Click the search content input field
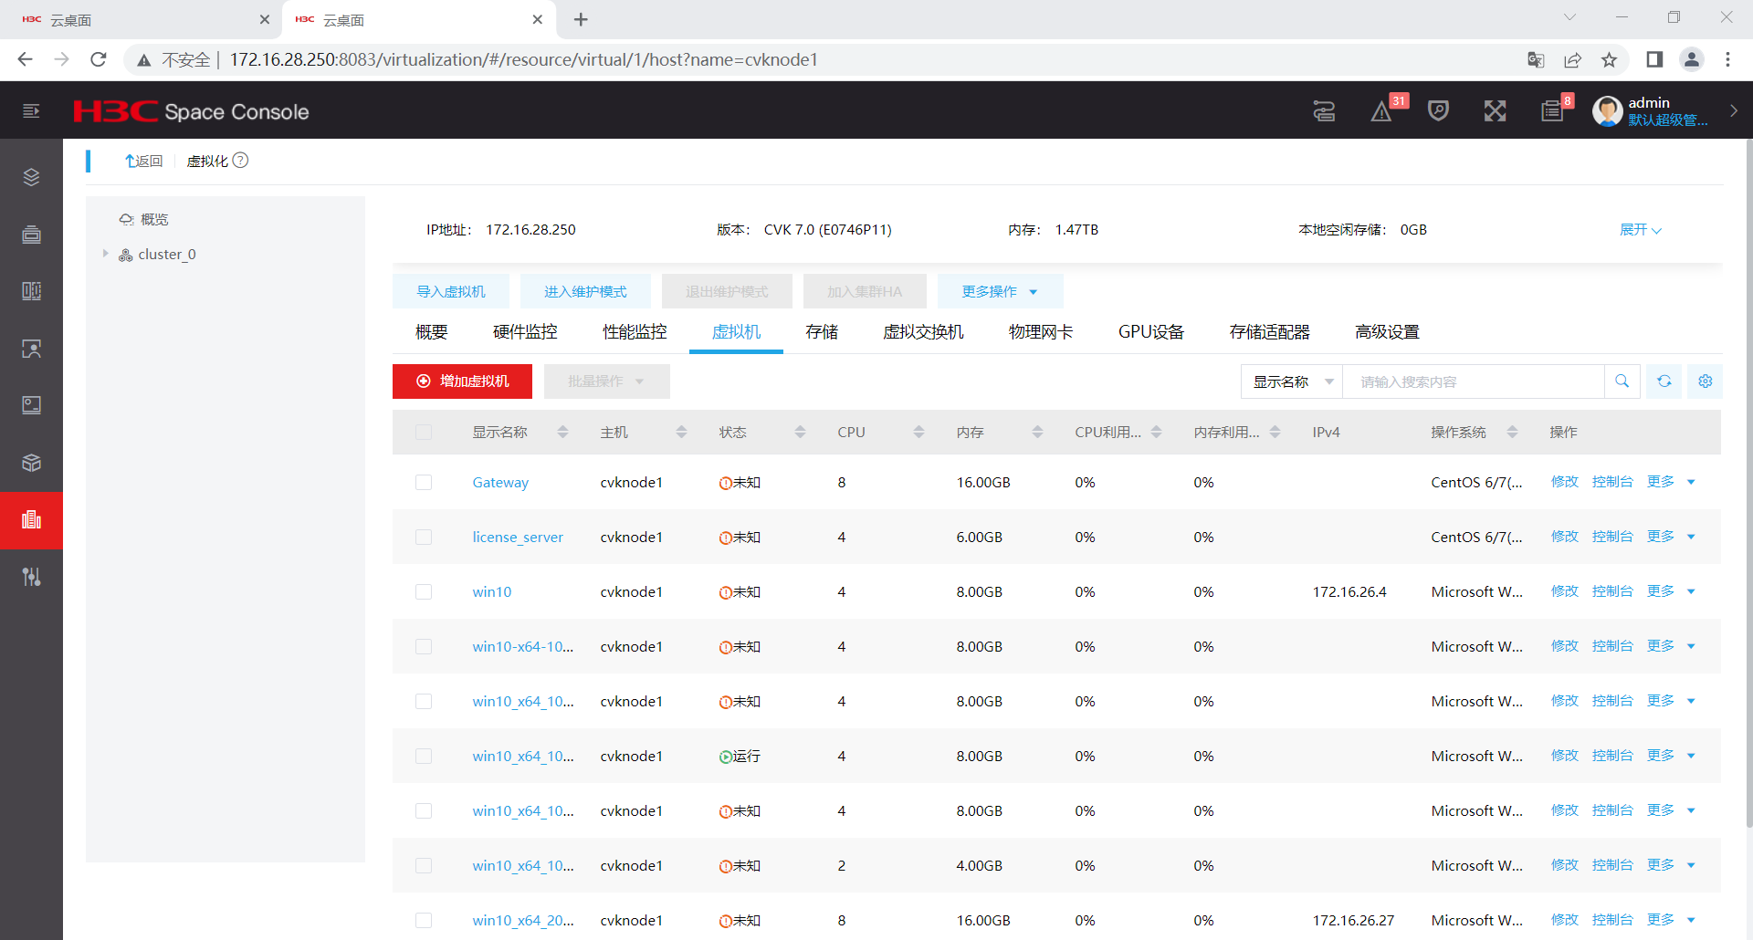 tap(1472, 381)
